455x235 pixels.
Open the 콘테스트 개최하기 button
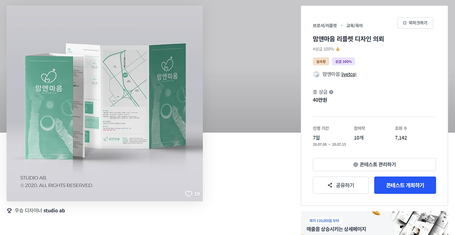pos(405,185)
